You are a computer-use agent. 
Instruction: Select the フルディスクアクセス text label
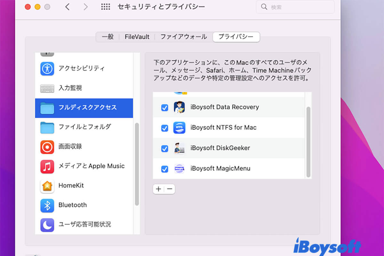[88, 108]
